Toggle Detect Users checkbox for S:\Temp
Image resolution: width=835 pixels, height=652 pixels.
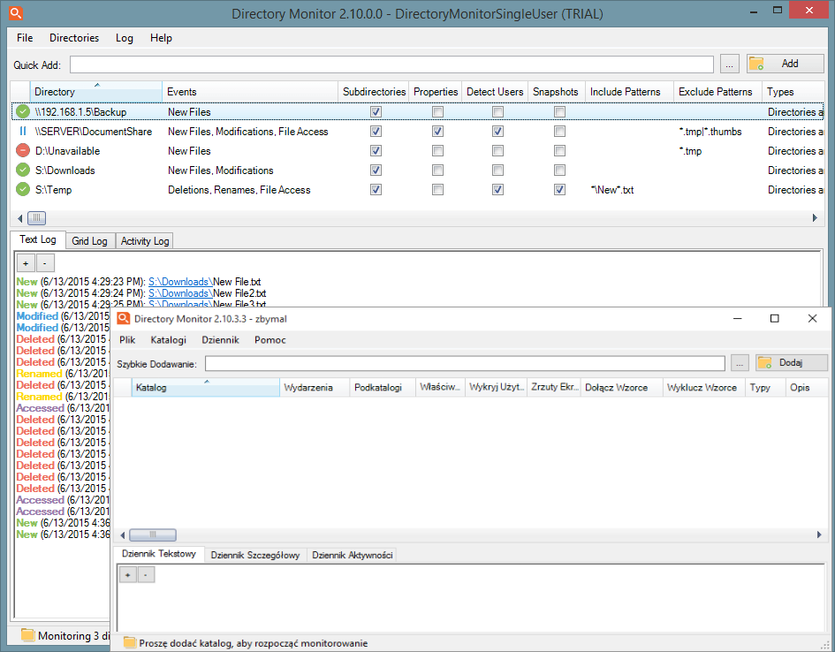point(498,189)
